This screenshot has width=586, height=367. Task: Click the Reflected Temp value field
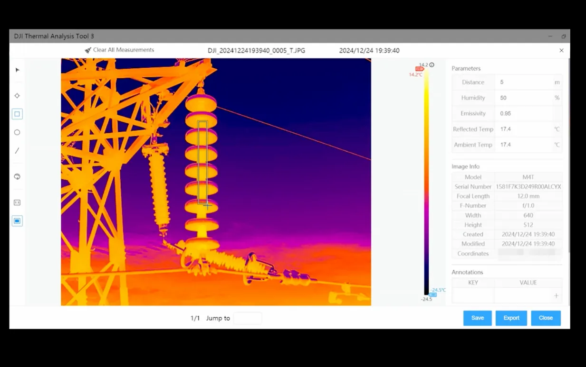(523, 129)
